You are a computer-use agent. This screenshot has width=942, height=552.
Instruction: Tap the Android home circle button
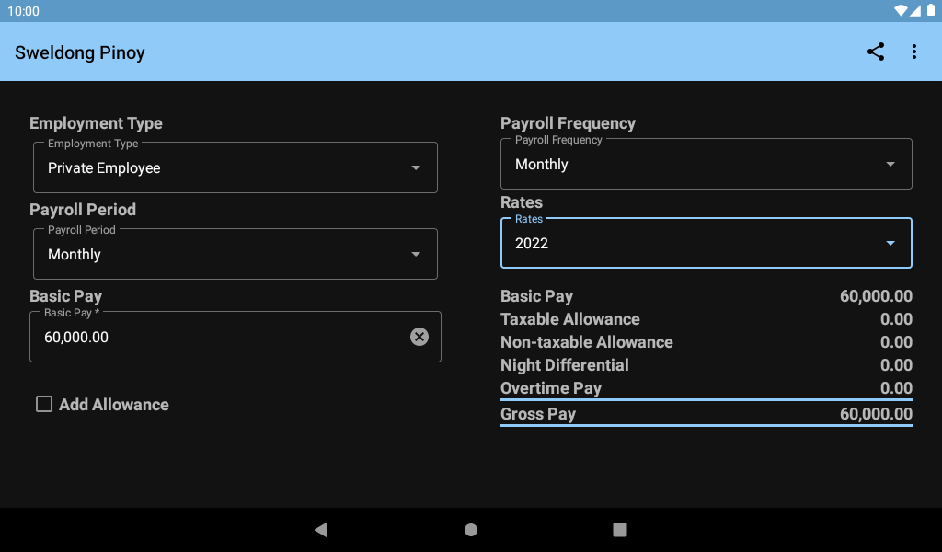point(471,529)
